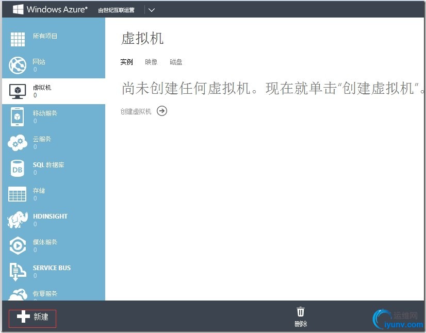Click the 尚未创建任何虚拟机 message text

272,88
